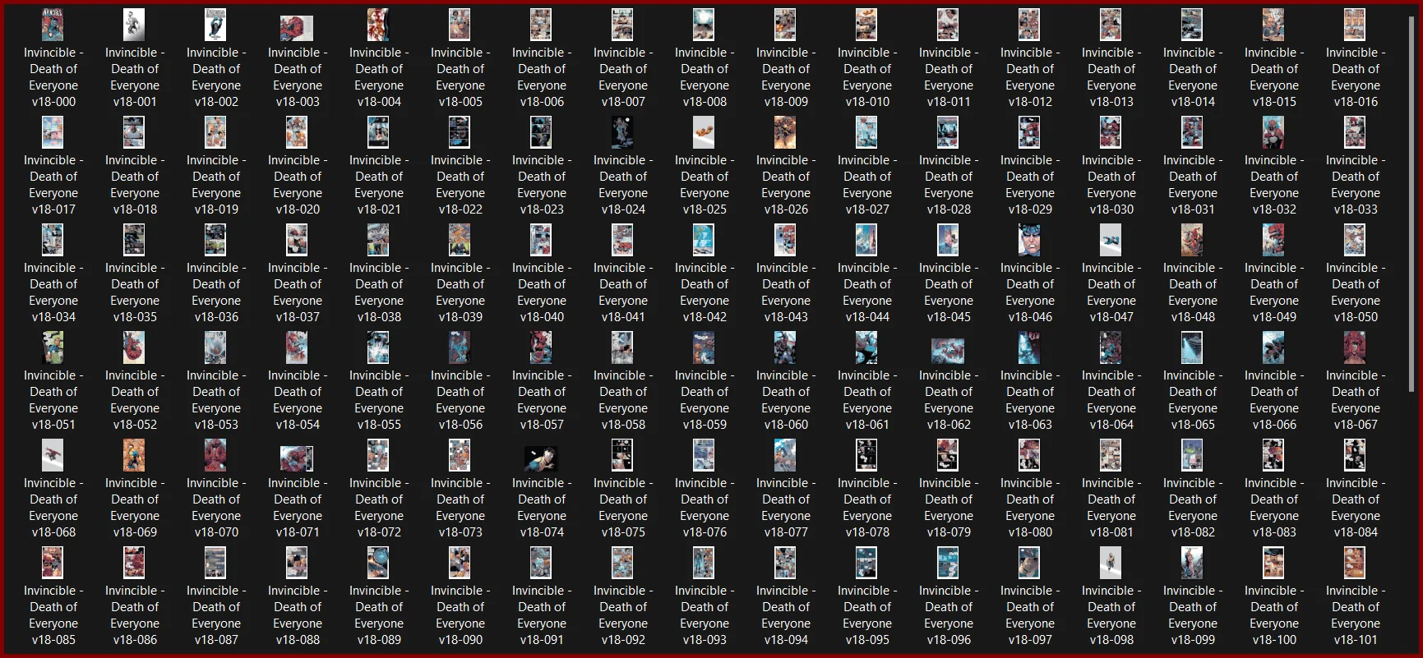The image size is (1423, 658).
Task: Click the v18-051 file thumbnail
Action: click(x=53, y=347)
